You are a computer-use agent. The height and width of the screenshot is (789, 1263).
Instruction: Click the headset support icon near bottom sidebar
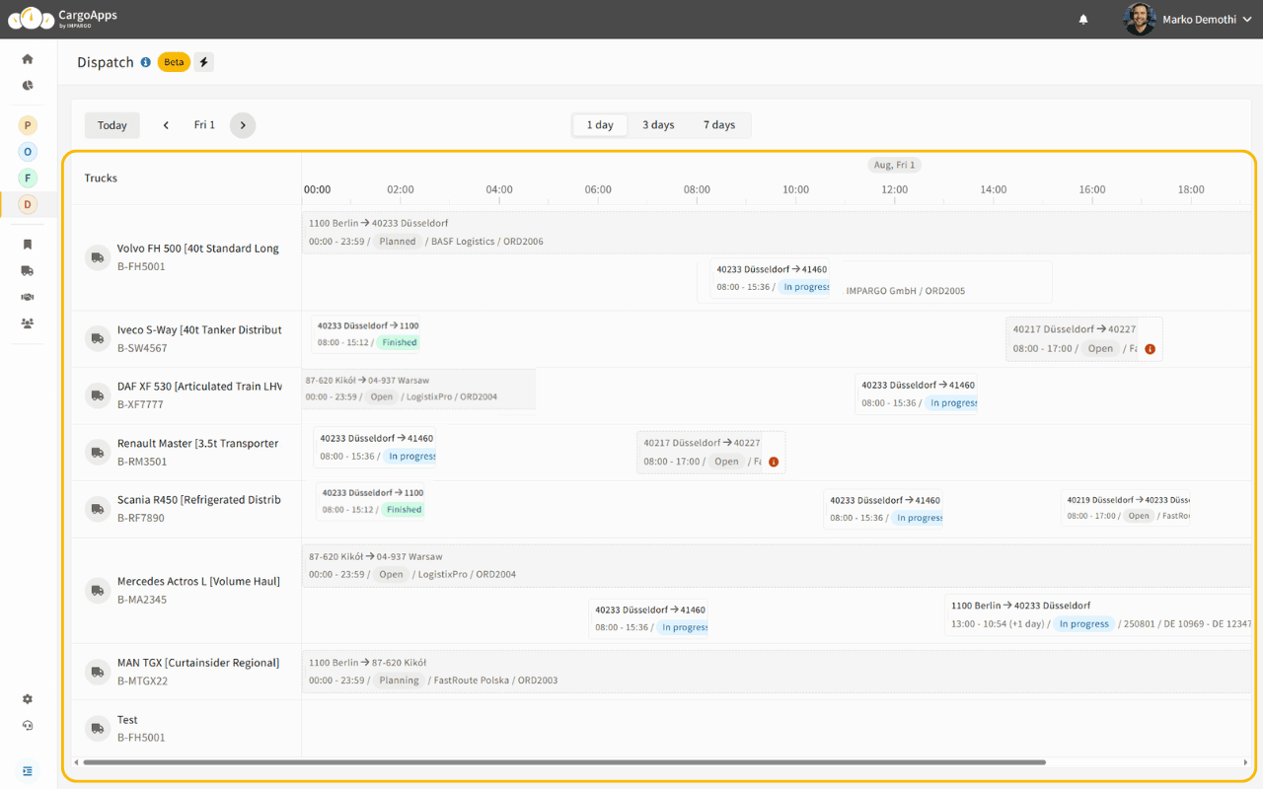tap(28, 725)
